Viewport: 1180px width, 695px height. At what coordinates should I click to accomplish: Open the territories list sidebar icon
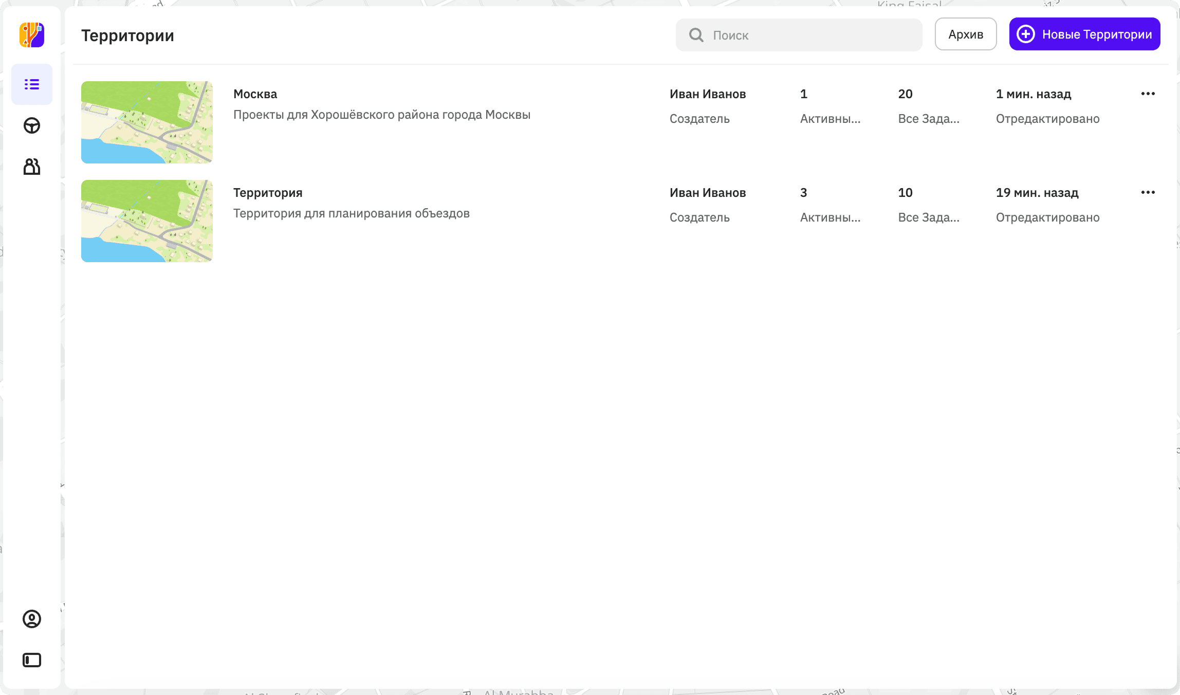[32, 84]
